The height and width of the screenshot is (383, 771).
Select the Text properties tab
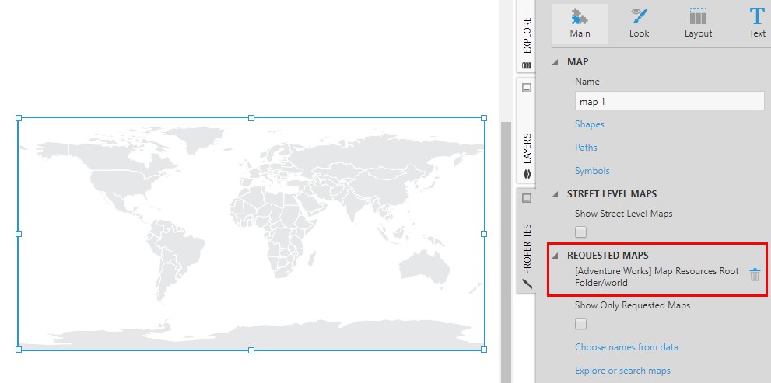757,23
